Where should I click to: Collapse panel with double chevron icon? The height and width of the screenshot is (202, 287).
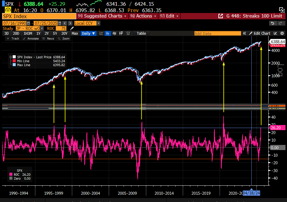click(x=244, y=33)
